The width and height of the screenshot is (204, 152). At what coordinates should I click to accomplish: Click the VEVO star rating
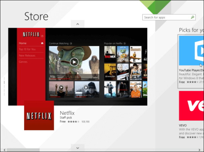pyautogui.click(x=193, y=137)
